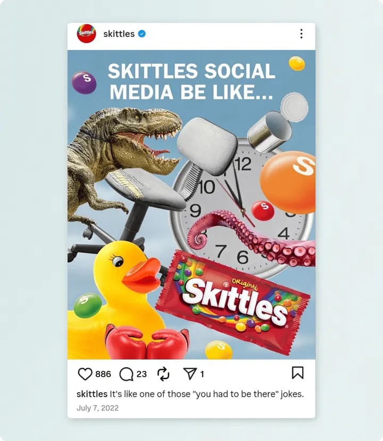Image resolution: width=383 pixels, height=441 pixels.
Task: Repost using the circular arrows icon
Action: (163, 374)
